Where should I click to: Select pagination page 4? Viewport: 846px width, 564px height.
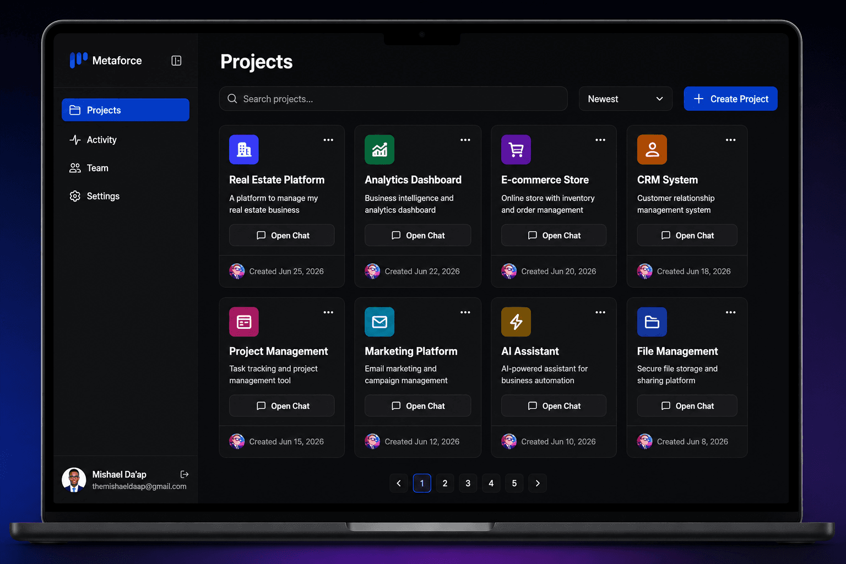(x=491, y=483)
